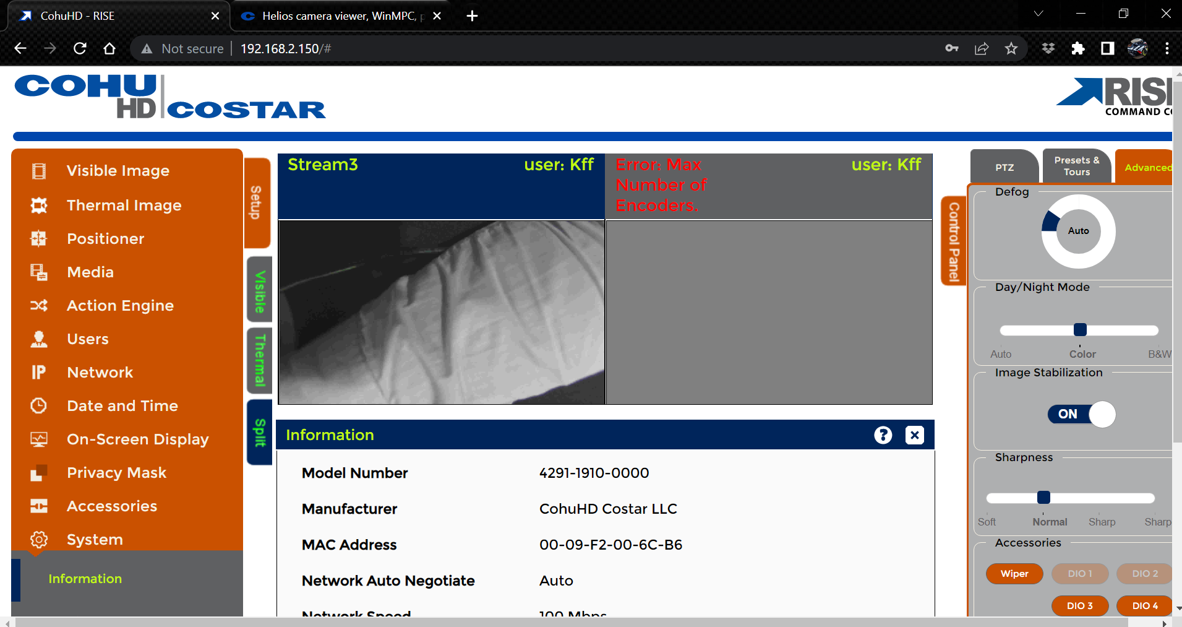Screen dimensions: 1182x627
Task: Switch to Helios camera viewer browser tab
Action: coord(341,16)
